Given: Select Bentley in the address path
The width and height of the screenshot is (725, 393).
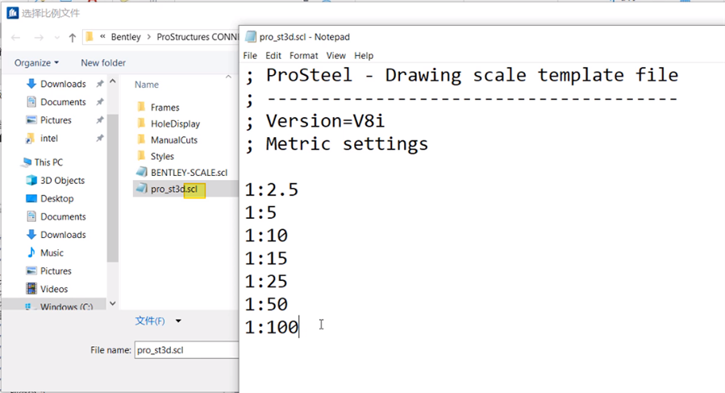Looking at the screenshot, I should (x=126, y=37).
